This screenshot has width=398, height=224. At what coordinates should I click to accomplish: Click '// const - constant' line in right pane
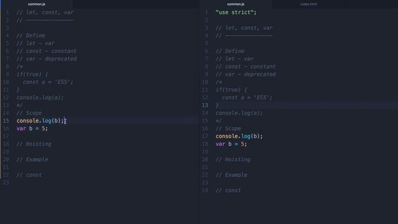click(x=246, y=67)
